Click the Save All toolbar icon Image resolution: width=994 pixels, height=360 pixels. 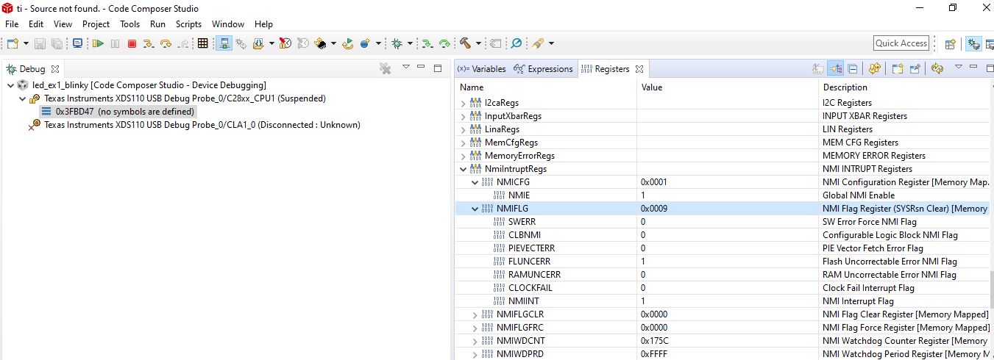57,44
